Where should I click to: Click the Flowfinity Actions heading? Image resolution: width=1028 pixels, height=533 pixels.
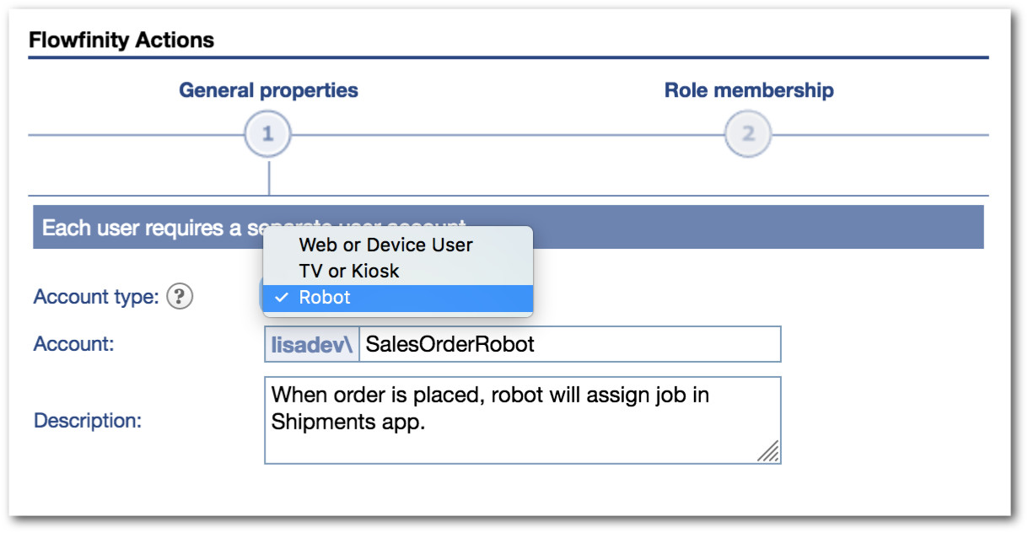[121, 40]
